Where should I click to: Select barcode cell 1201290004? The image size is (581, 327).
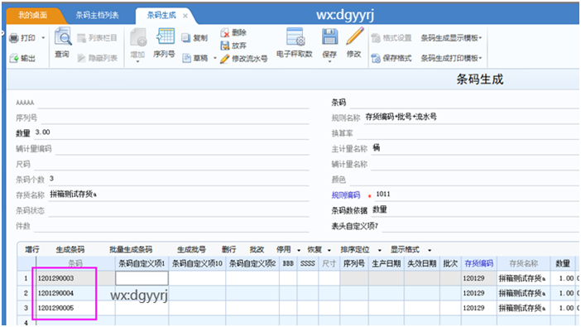click(x=75, y=293)
